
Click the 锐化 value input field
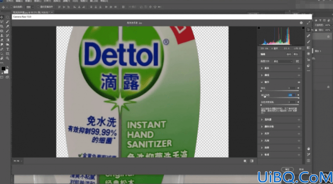pos(291,88)
